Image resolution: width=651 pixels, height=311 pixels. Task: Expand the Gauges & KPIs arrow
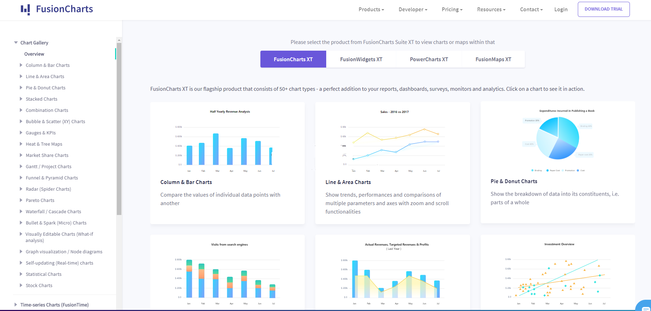click(x=21, y=133)
